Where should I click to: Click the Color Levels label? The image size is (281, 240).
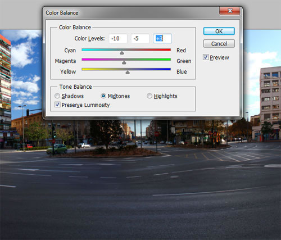pyautogui.click(x=89, y=38)
